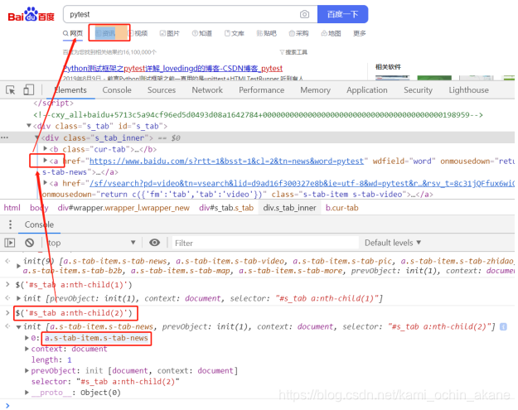Select body in breadcrumb bar
The width and height of the screenshot is (518, 410).
coord(39,208)
